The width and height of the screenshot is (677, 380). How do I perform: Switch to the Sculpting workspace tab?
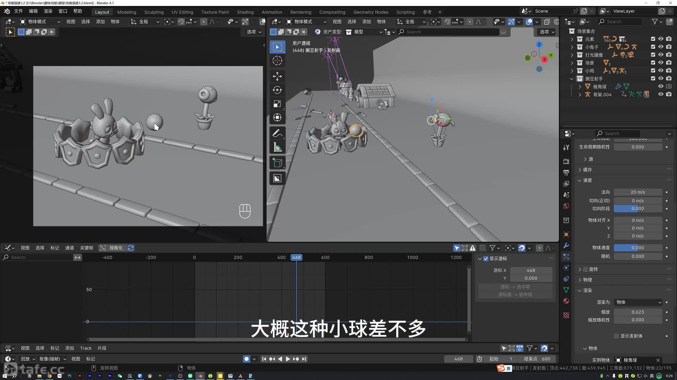[154, 12]
